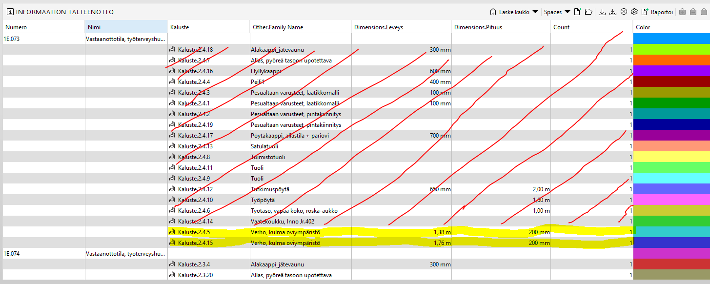
Task: Open the Spaces dropdown
Action: (x=557, y=12)
